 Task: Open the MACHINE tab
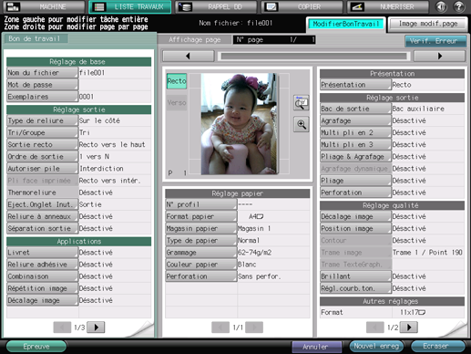(44, 6)
